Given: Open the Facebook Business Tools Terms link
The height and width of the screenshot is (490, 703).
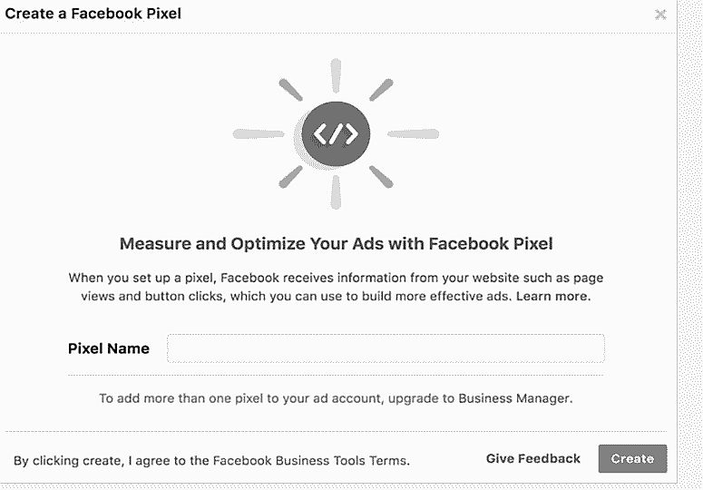Looking at the screenshot, I should [x=310, y=460].
